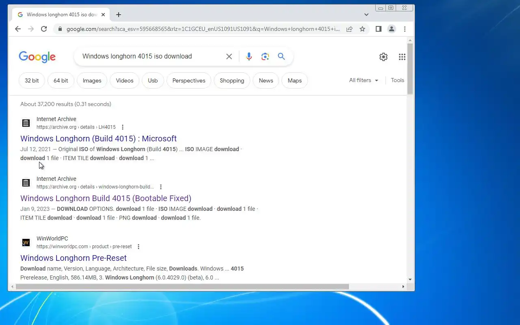Open the Chrome three-dot menu
The width and height of the screenshot is (520, 325).
(x=405, y=29)
